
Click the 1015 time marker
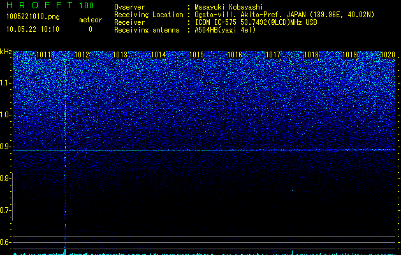coord(196,55)
